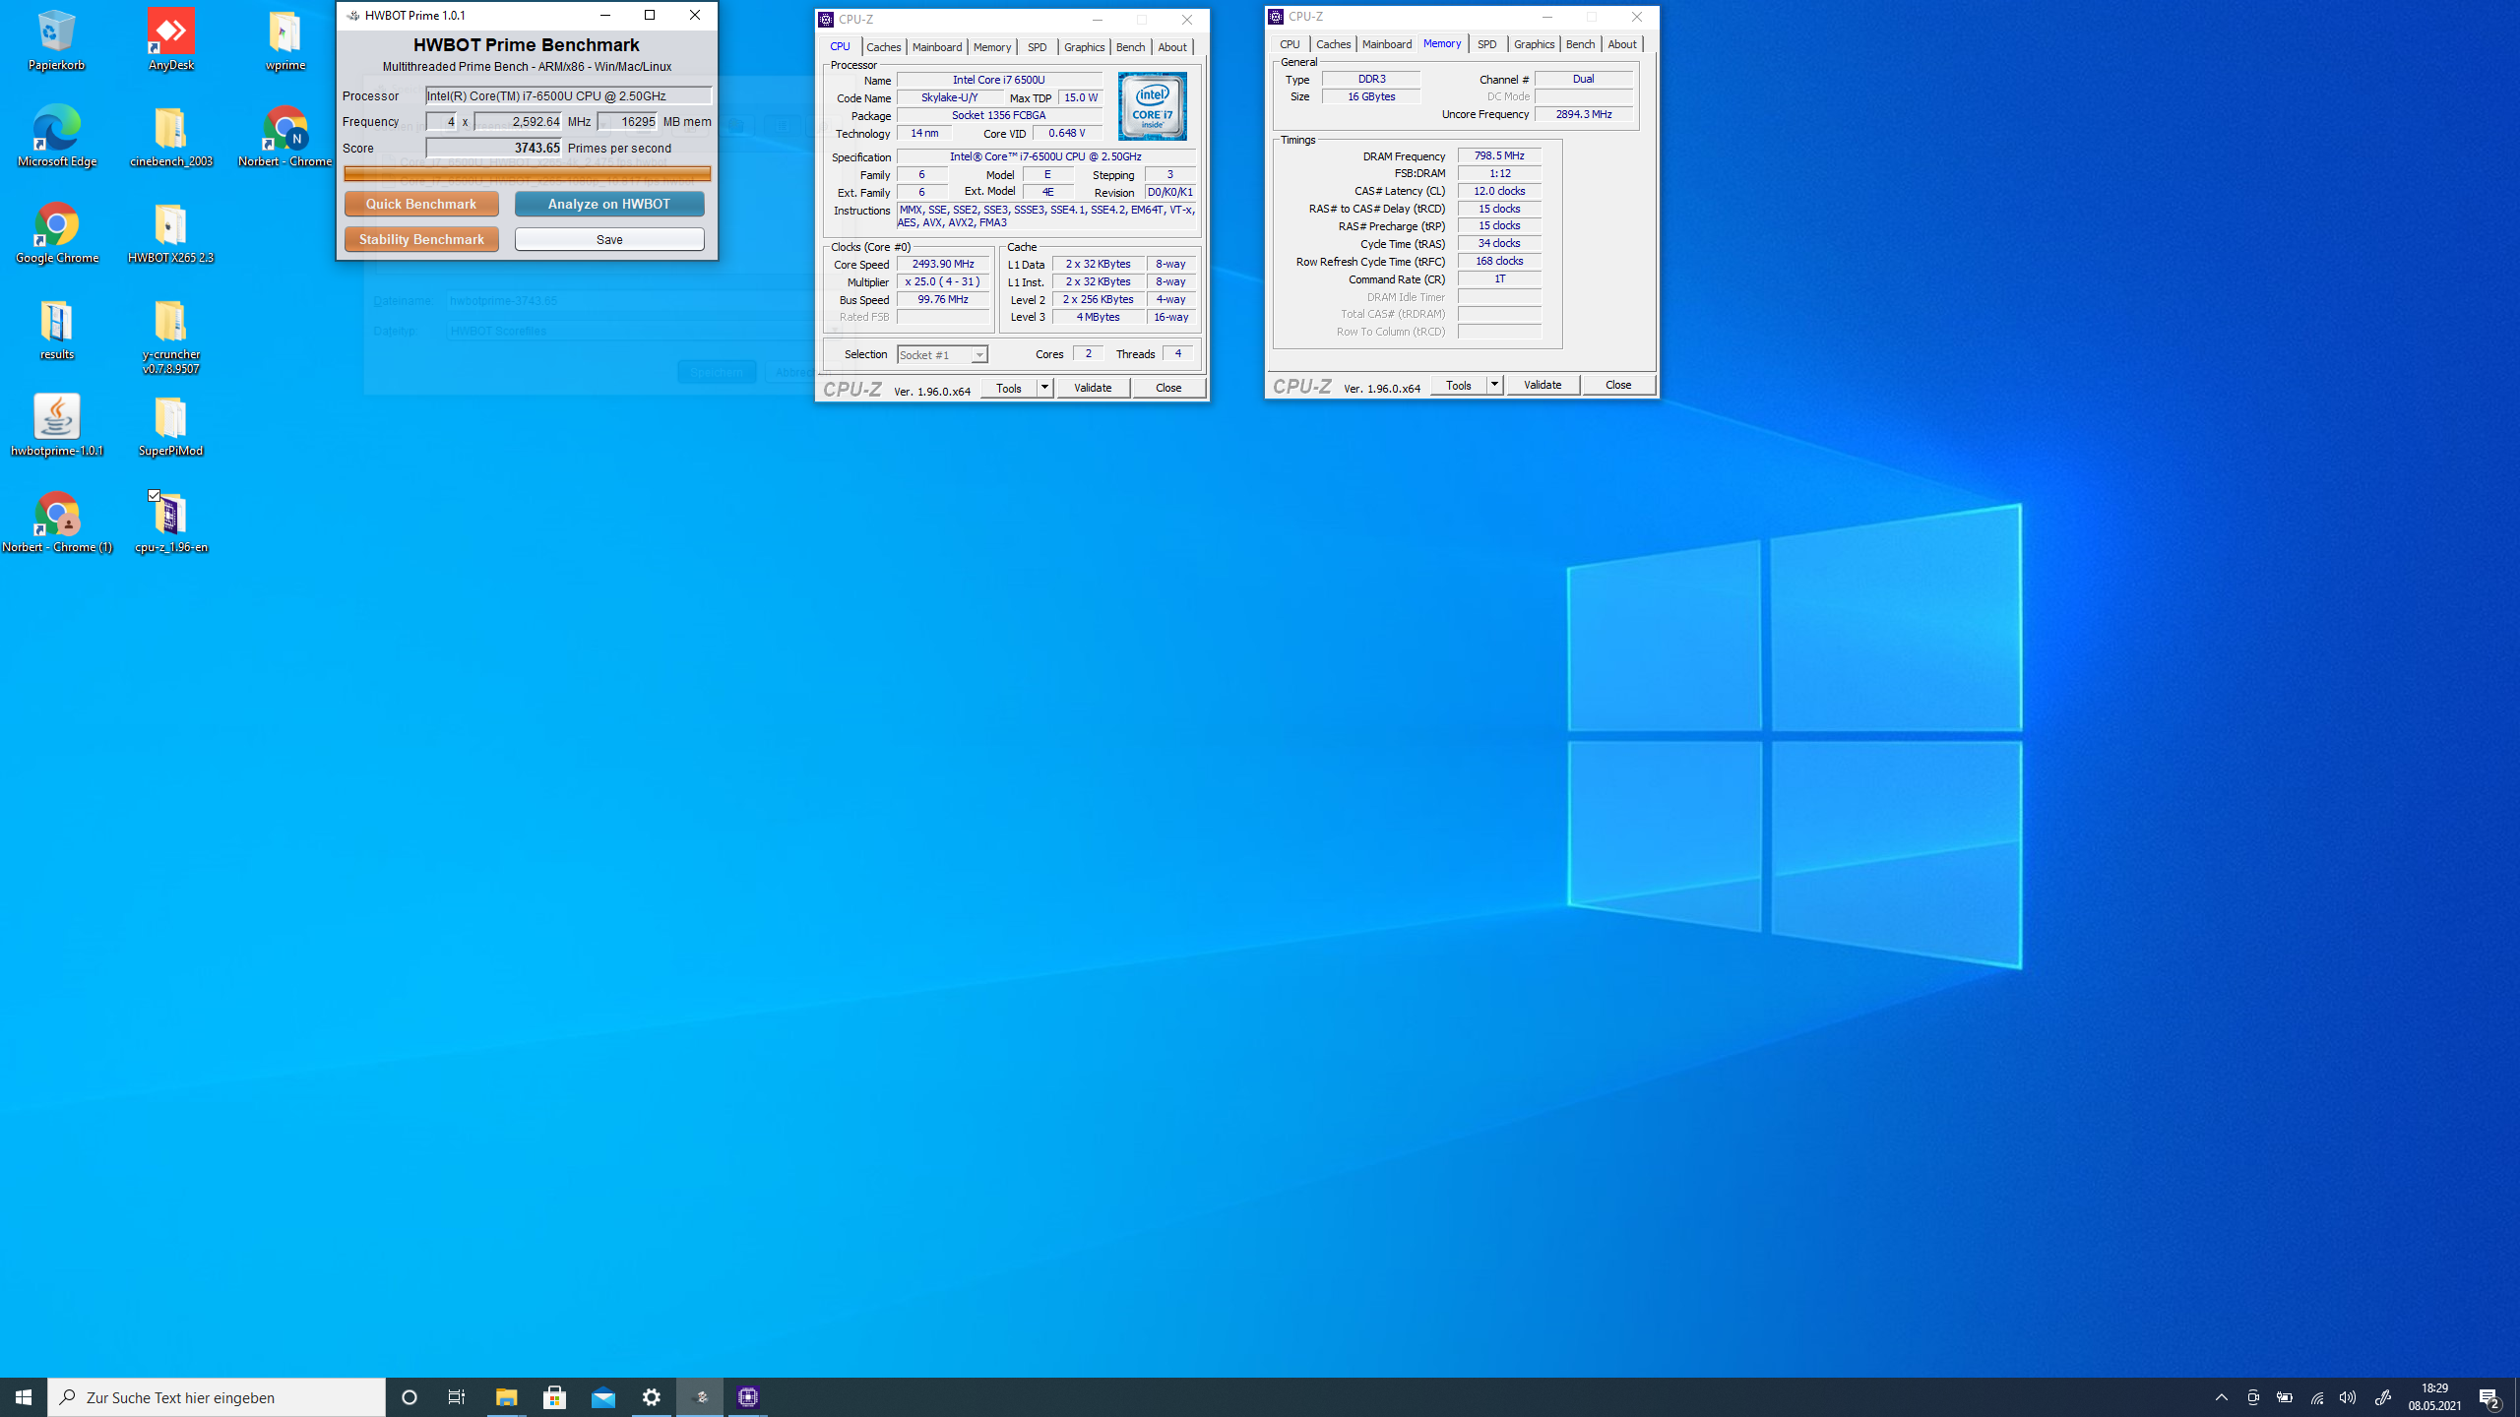Open the Norbert - Chrome desktop shortcut
This screenshot has width=2520, height=1417.
pyautogui.click(x=284, y=136)
